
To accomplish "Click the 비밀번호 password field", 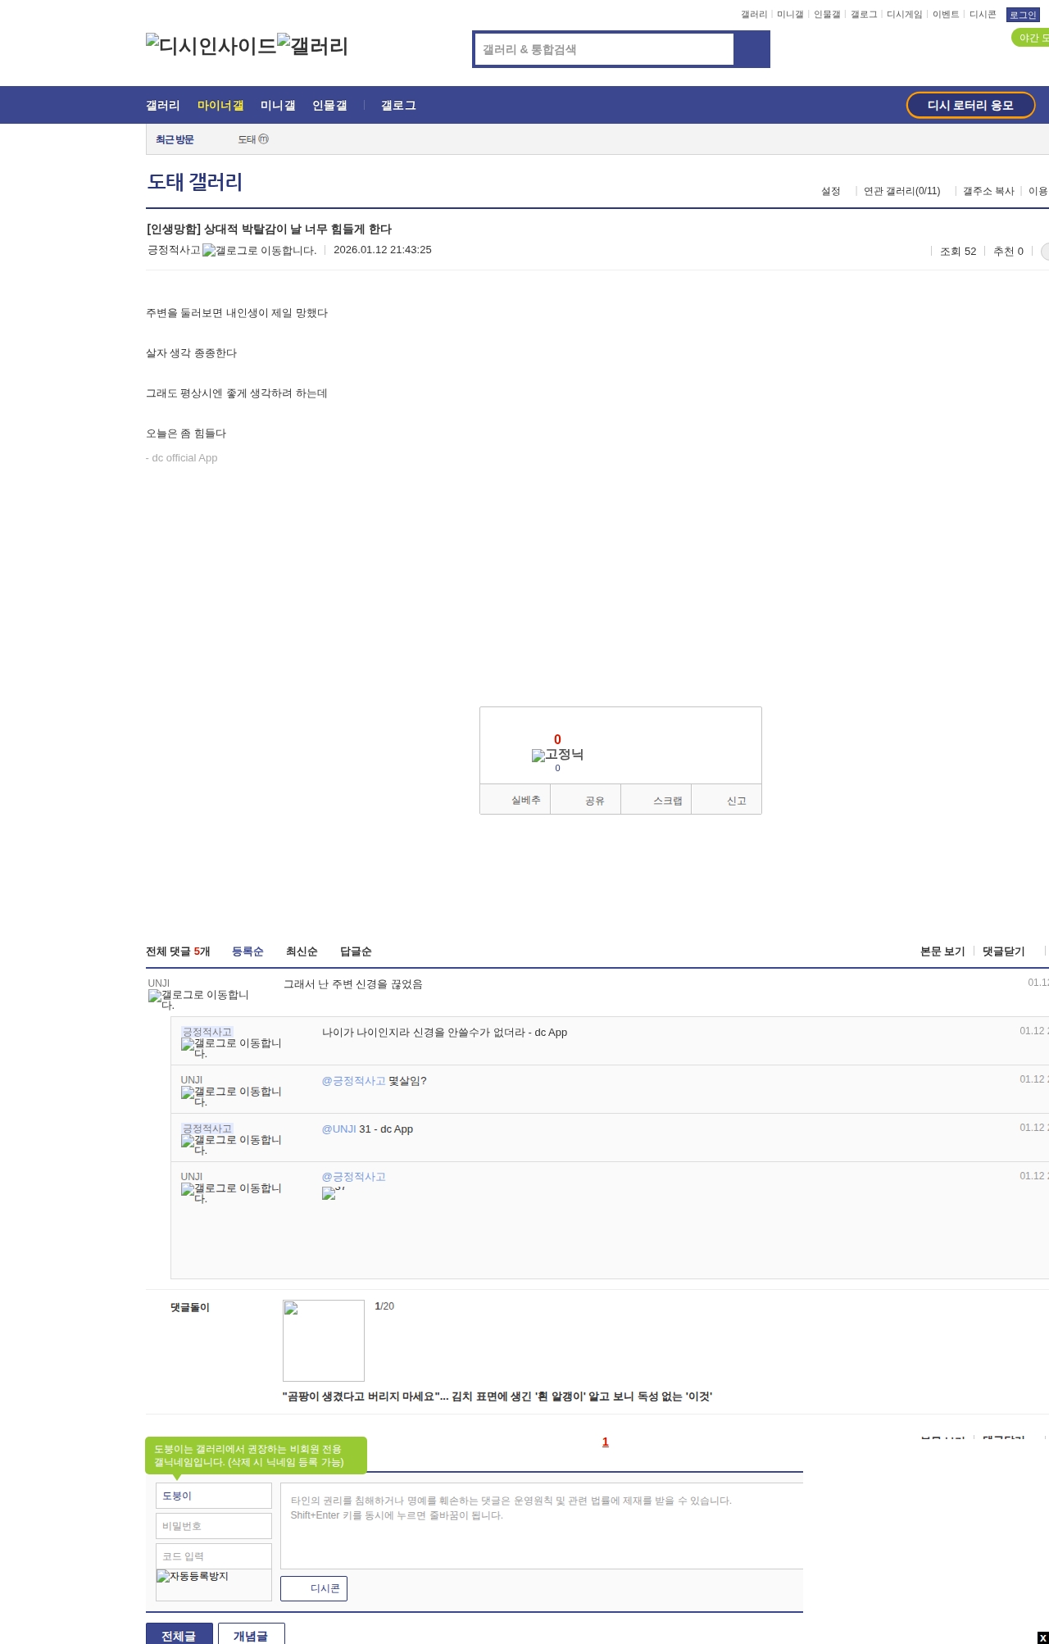I will click(x=214, y=1526).
